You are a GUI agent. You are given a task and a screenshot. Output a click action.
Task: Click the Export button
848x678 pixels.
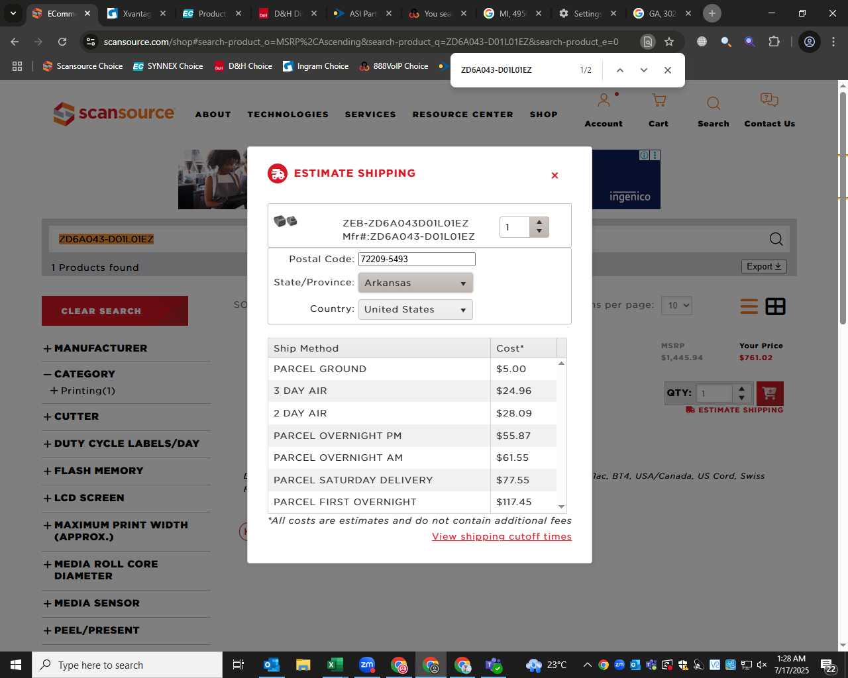[x=764, y=266]
